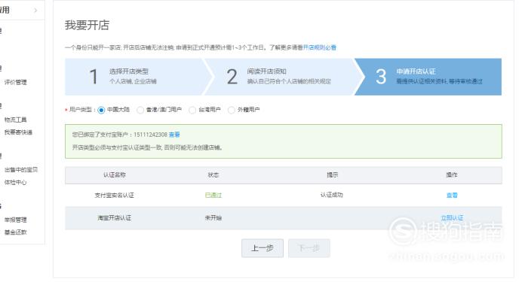Click the 淘宝开店认证 row name
522x282 pixels.
tap(114, 217)
